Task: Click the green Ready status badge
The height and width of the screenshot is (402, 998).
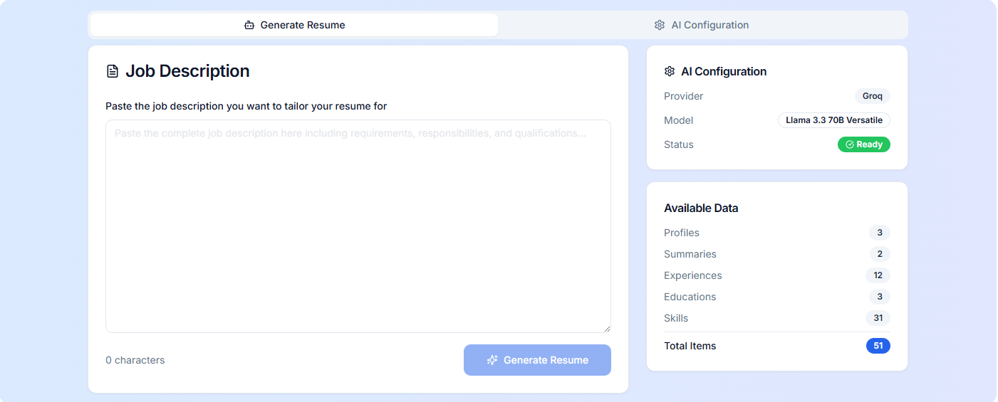Action: click(863, 144)
